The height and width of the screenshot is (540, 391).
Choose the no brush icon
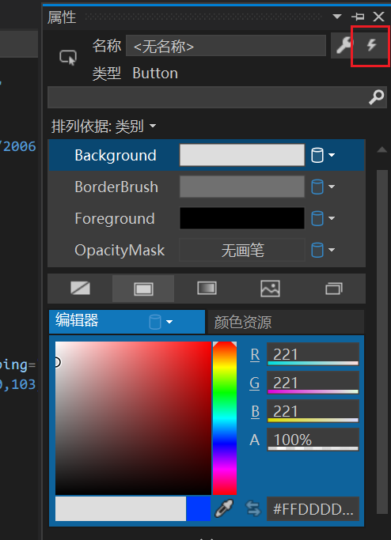81,289
